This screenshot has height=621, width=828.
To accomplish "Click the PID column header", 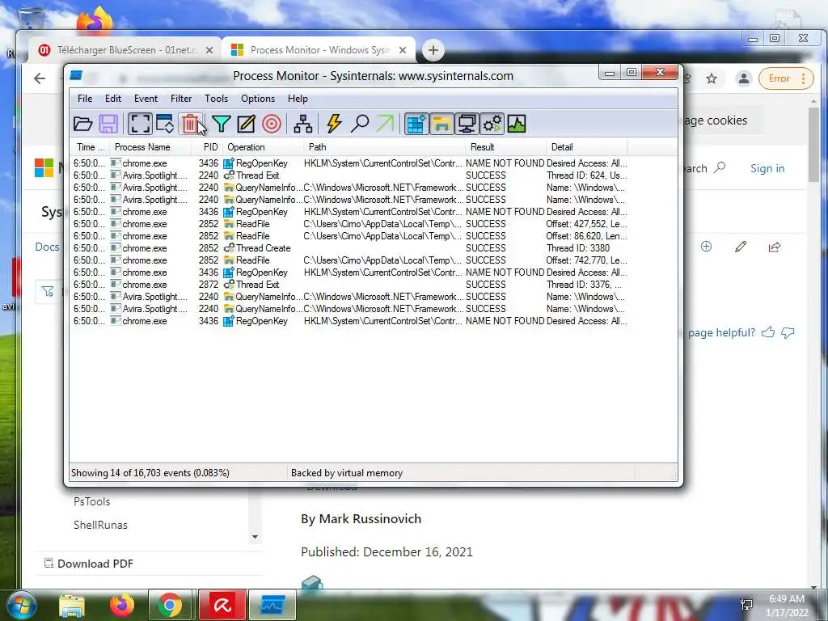I will click(x=207, y=147).
